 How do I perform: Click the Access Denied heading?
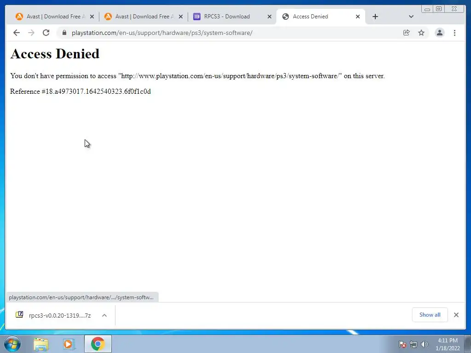tap(55, 54)
